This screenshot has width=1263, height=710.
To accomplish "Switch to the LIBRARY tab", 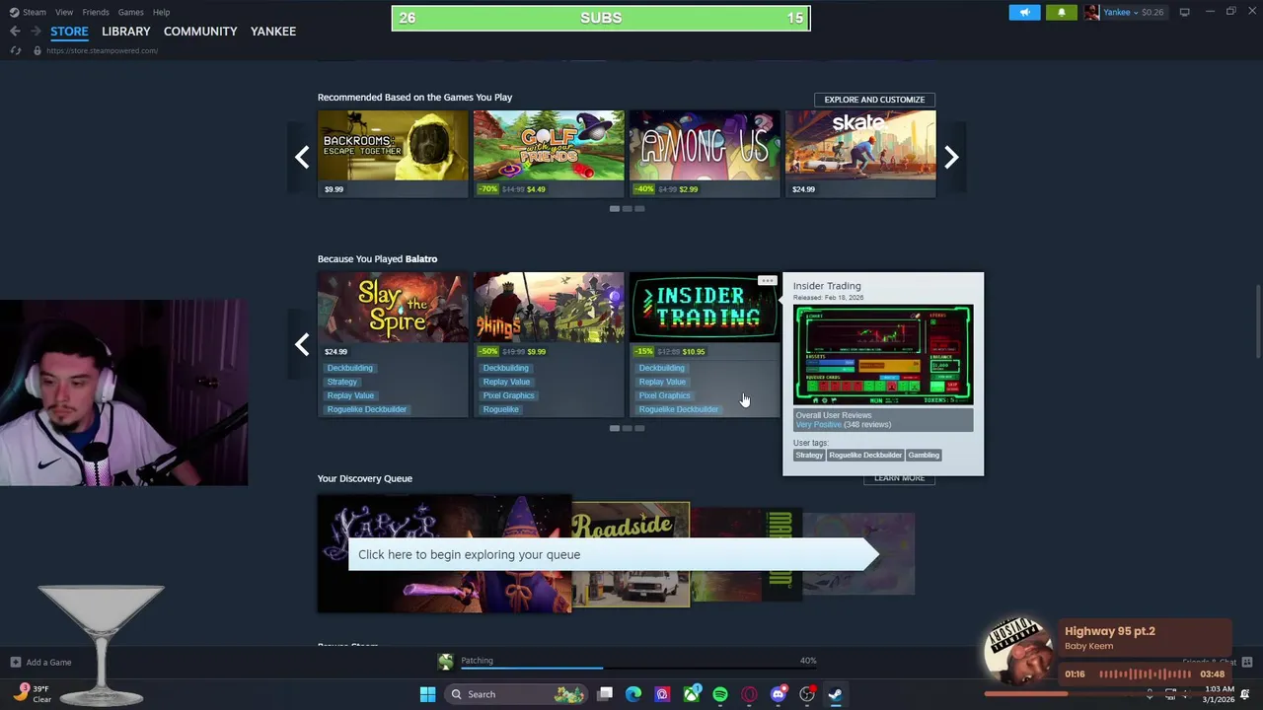I will pyautogui.click(x=125, y=32).
